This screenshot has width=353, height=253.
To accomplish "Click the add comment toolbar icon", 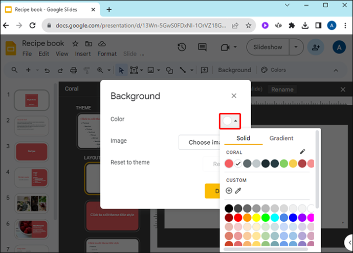I will click(x=204, y=70).
